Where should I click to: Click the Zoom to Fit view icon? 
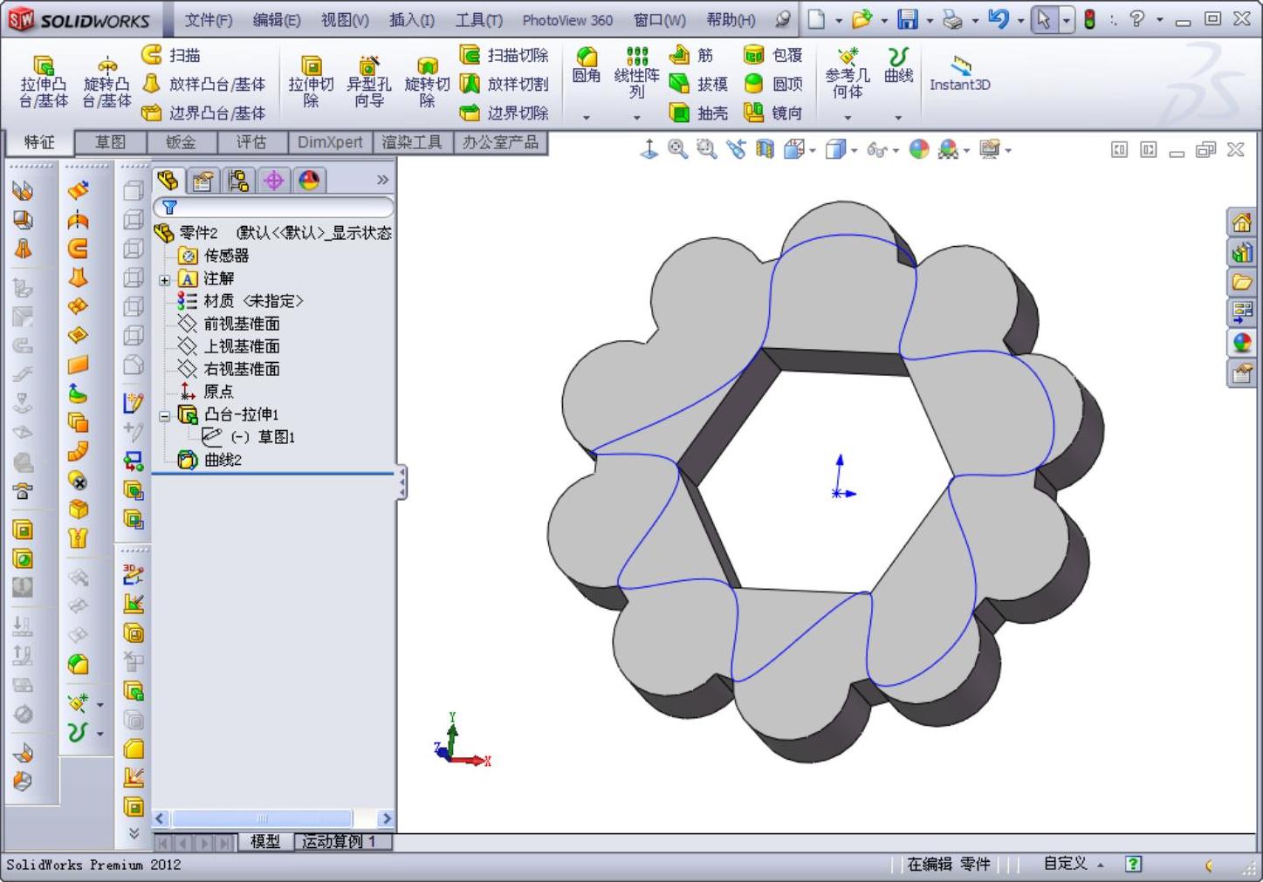pyautogui.click(x=677, y=150)
